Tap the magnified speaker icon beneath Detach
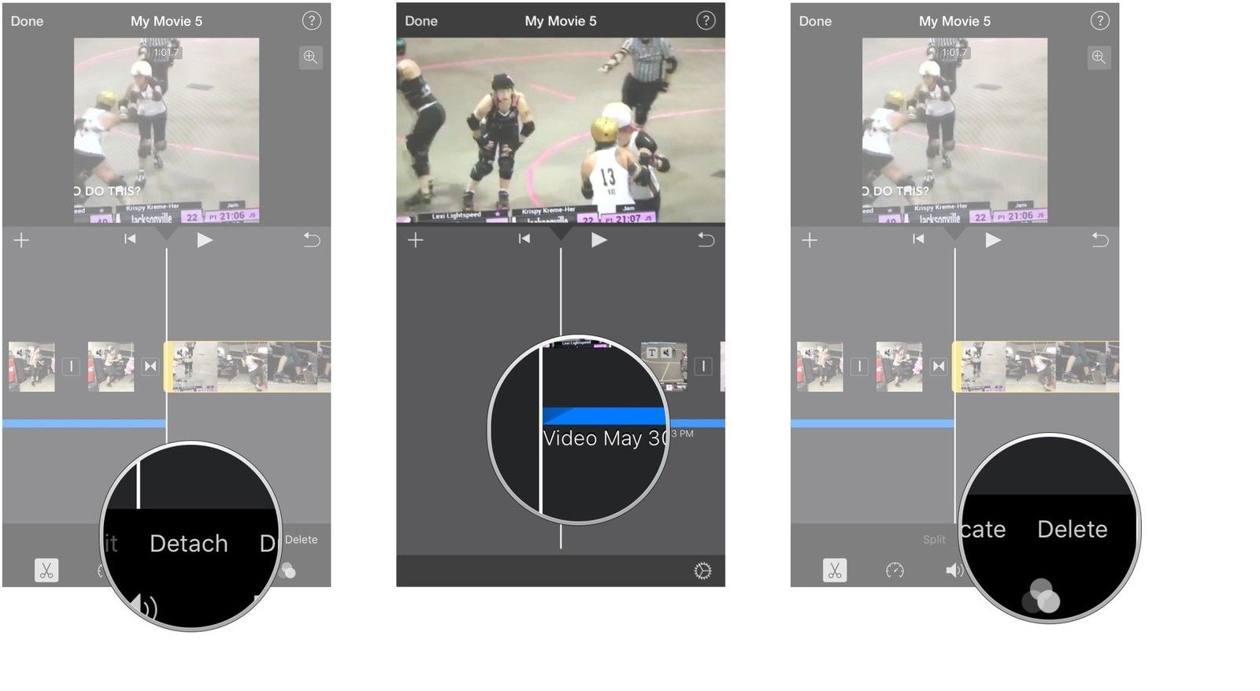 (145, 607)
